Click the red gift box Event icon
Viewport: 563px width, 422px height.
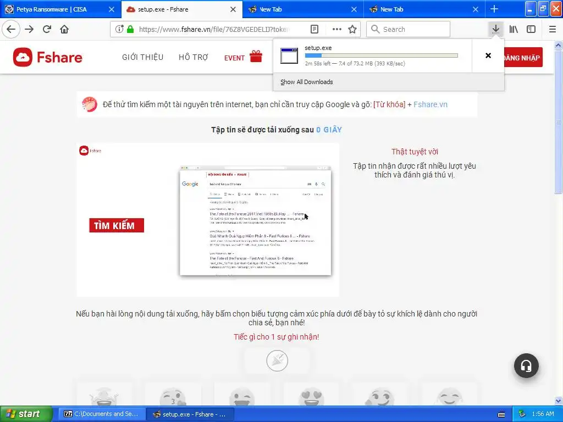click(x=256, y=57)
